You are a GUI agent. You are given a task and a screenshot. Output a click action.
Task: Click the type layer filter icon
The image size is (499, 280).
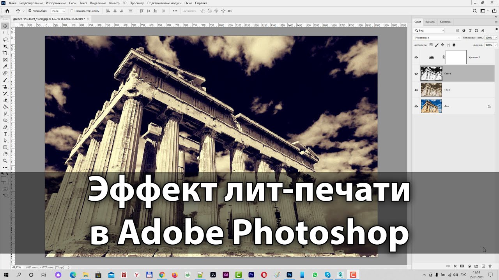coord(470,30)
